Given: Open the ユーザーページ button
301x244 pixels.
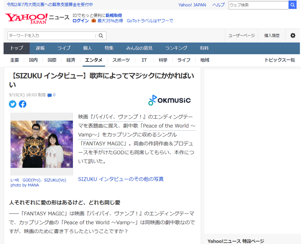Looking at the screenshot, I should (x=241, y=36).
